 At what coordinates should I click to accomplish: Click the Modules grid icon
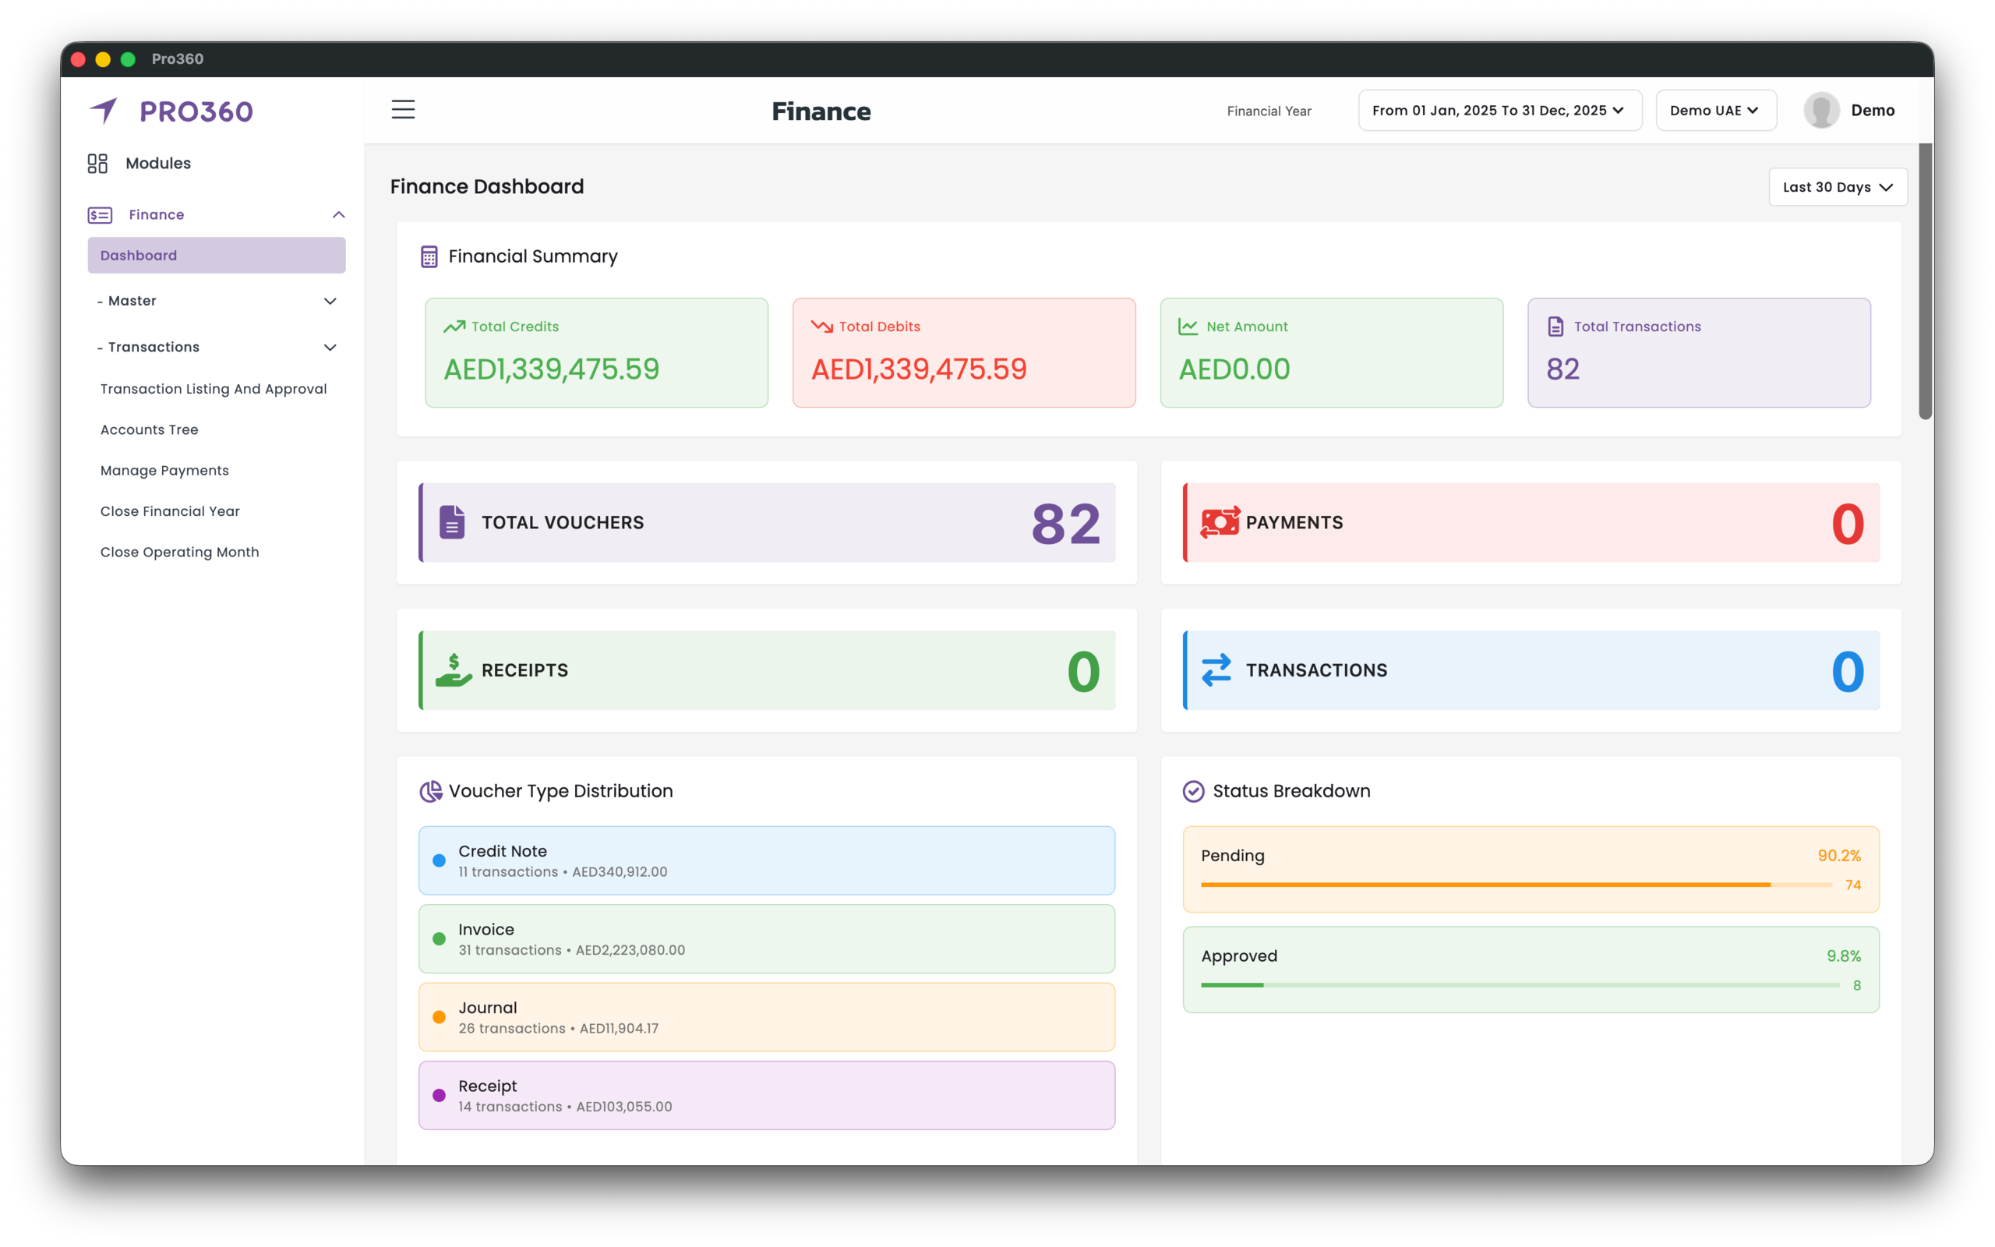pyautogui.click(x=97, y=164)
